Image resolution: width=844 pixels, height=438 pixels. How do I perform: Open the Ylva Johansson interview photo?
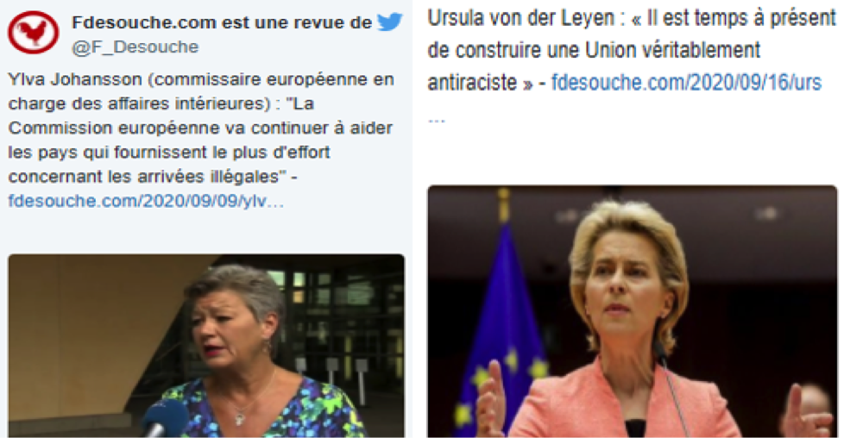tap(206, 346)
